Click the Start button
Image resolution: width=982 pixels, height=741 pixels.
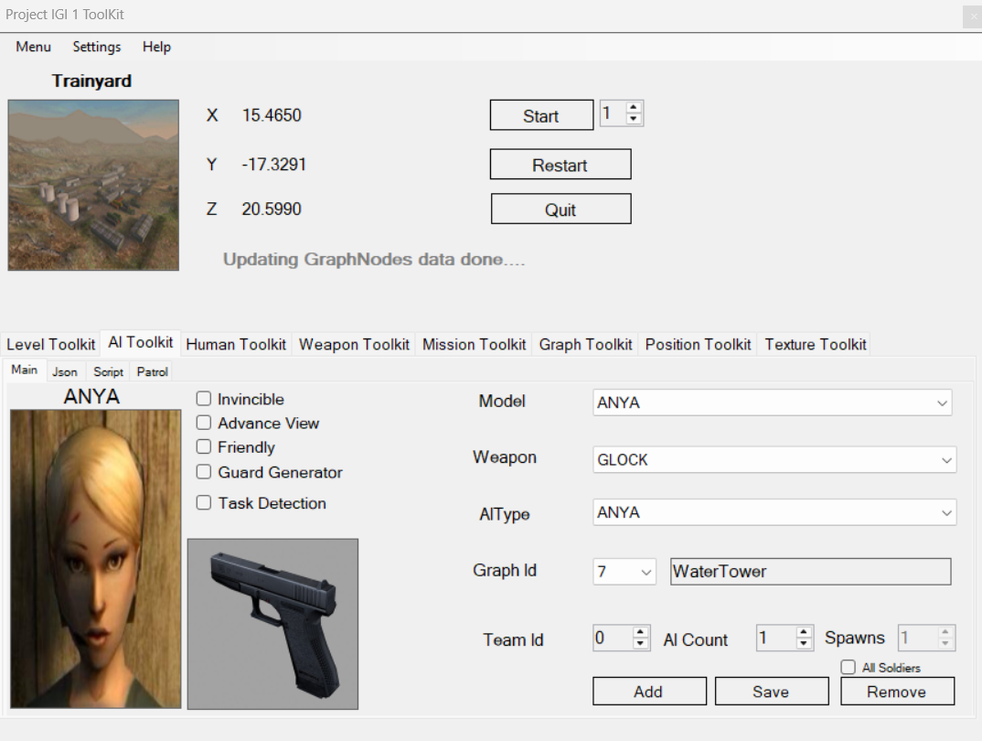point(541,115)
